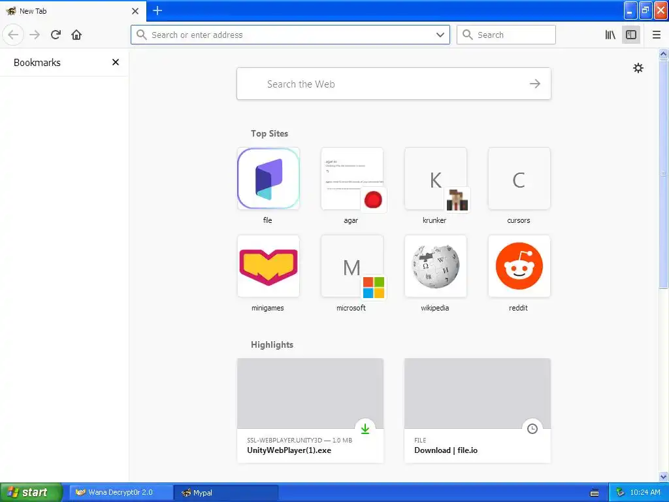Click the forward navigation arrow

(35, 35)
